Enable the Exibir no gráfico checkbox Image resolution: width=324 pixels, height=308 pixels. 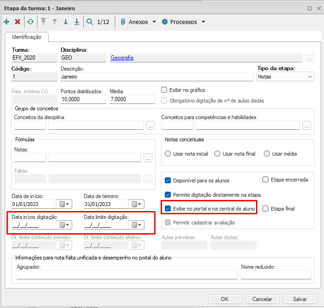point(164,90)
